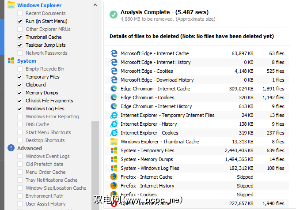The image size is (296, 210).
Task: Select the System category header
Action: pyautogui.click(x=27, y=61)
